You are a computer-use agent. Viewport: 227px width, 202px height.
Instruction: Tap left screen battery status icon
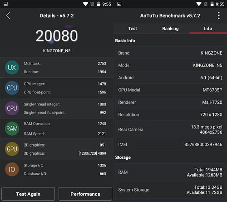(x=99, y=4)
